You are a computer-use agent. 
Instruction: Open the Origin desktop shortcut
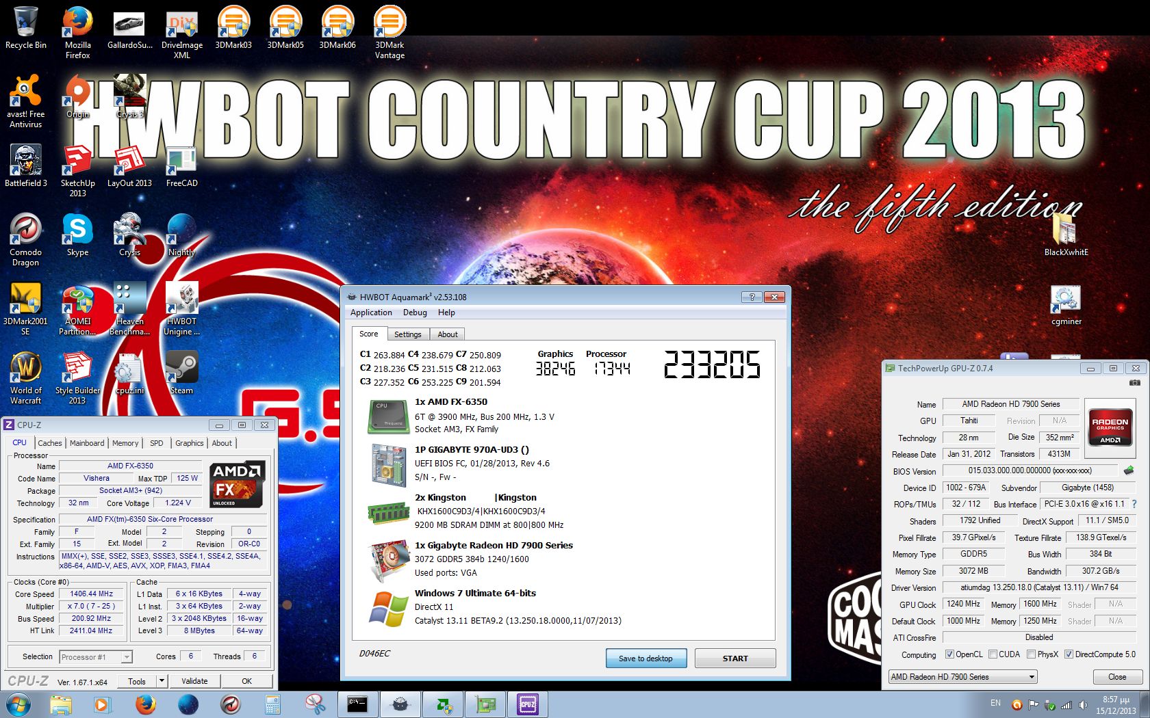tap(78, 96)
